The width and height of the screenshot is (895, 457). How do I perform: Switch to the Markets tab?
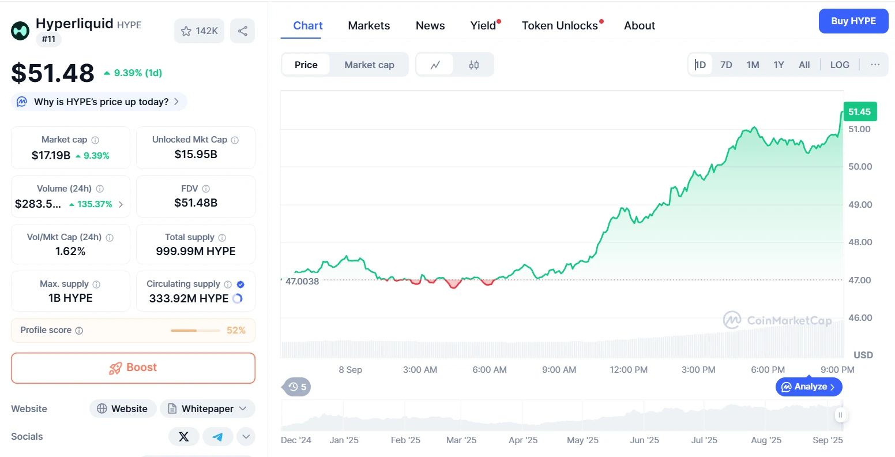click(368, 25)
